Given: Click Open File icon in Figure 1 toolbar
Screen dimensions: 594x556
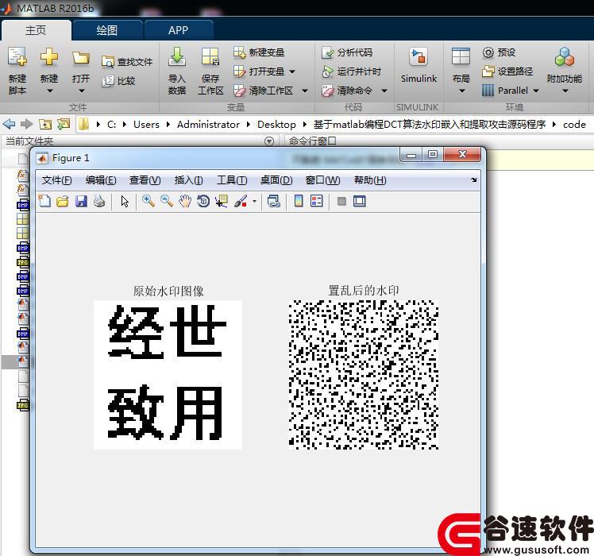Looking at the screenshot, I should 63,201.
